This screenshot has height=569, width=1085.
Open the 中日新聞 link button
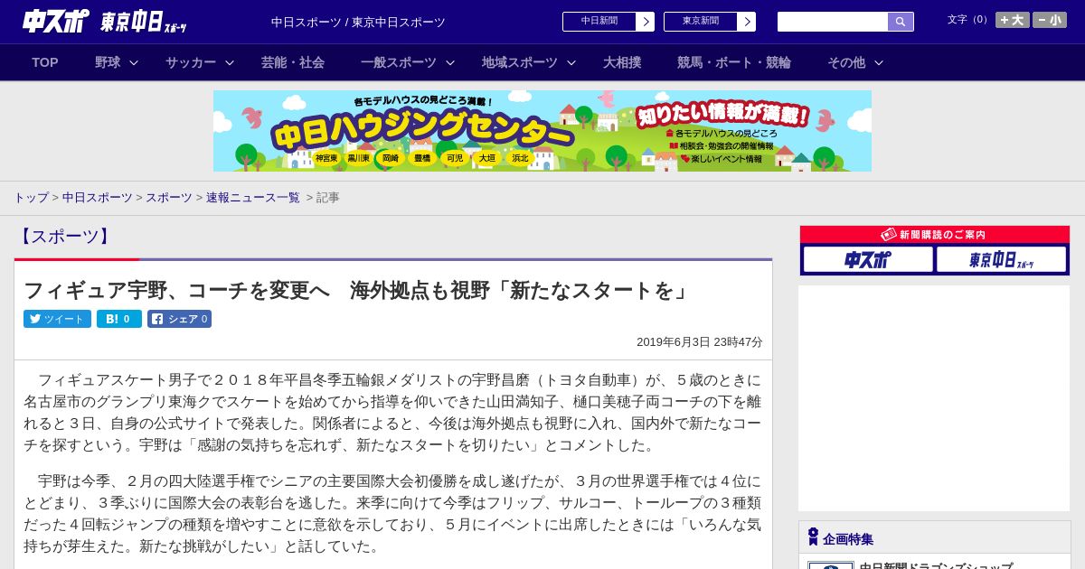(x=599, y=22)
